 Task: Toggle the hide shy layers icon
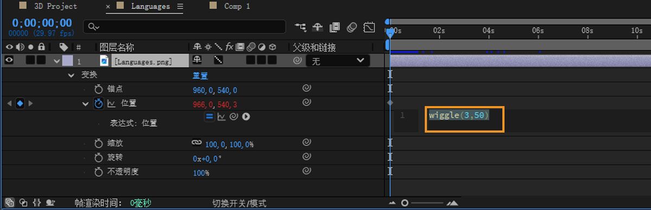[317, 27]
